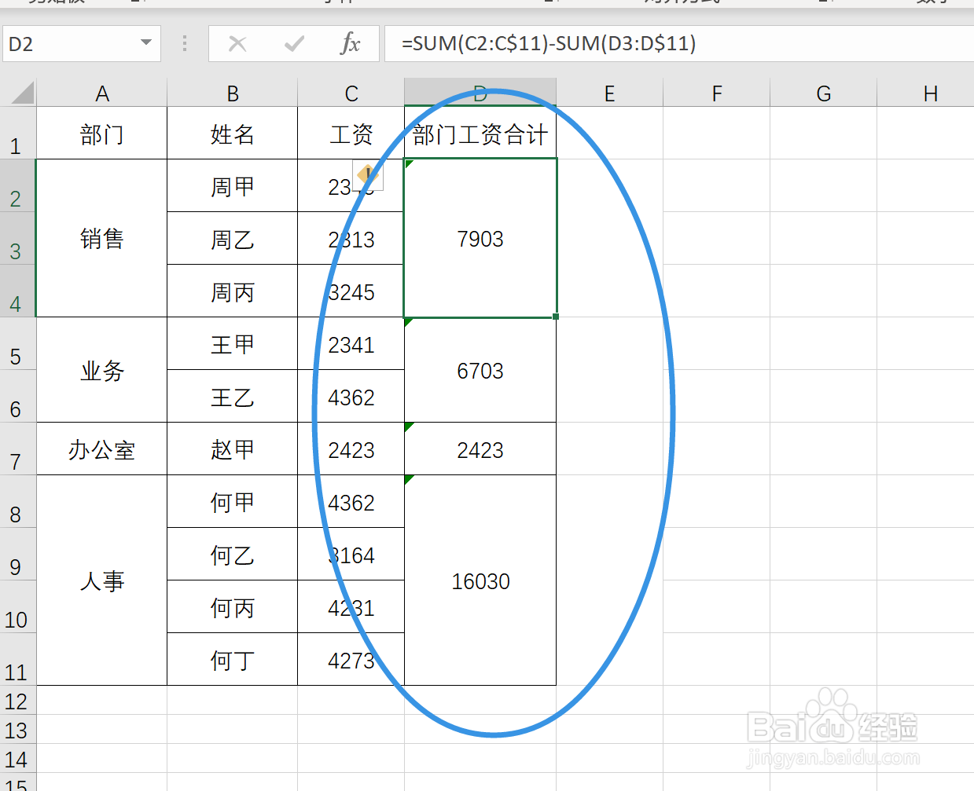974x791 pixels.
Task: Select the merged 销售 department cell
Action: [x=101, y=239]
